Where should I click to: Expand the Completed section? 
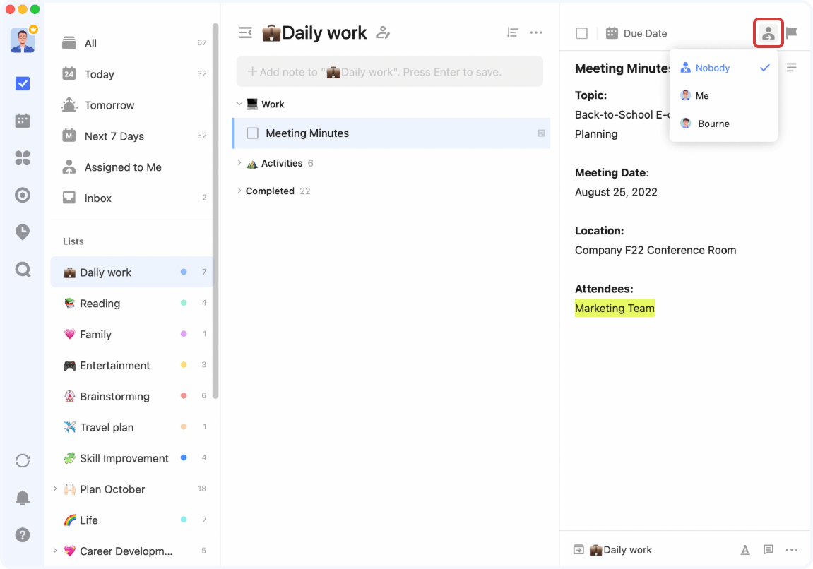pyautogui.click(x=239, y=191)
